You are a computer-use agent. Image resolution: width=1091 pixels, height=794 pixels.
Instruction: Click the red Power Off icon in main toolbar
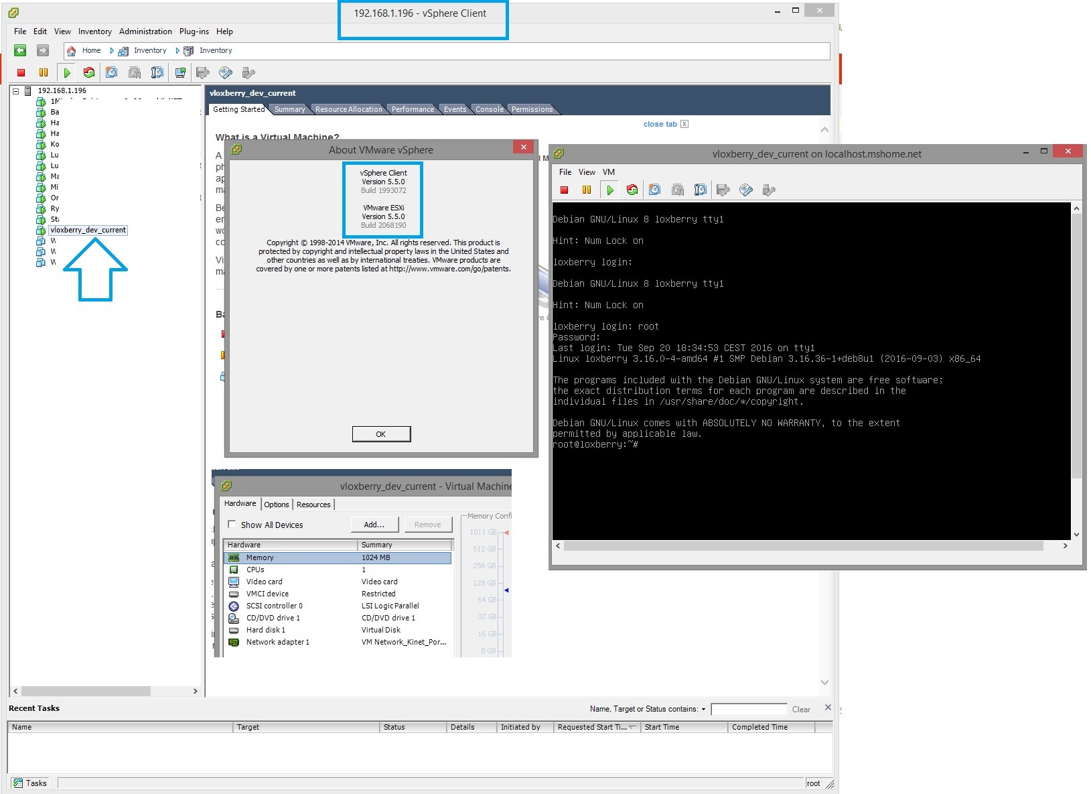tap(21, 72)
